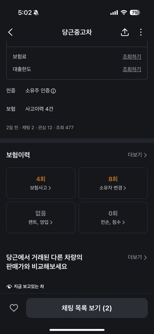This screenshot has height=334, width=154.
Task: Tap the 채팅 목록 보기 (2) button
Action: pyautogui.click(x=87, y=308)
